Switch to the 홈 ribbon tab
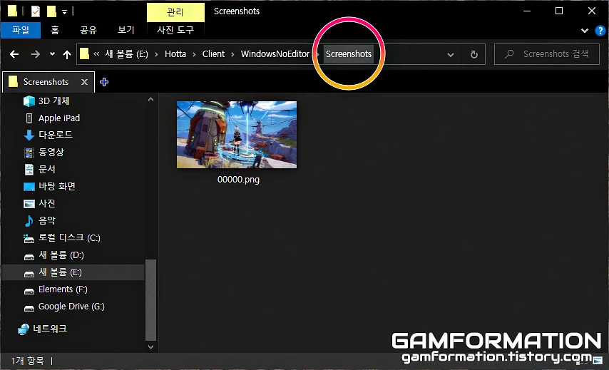This screenshot has height=370, width=609. tap(55, 30)
